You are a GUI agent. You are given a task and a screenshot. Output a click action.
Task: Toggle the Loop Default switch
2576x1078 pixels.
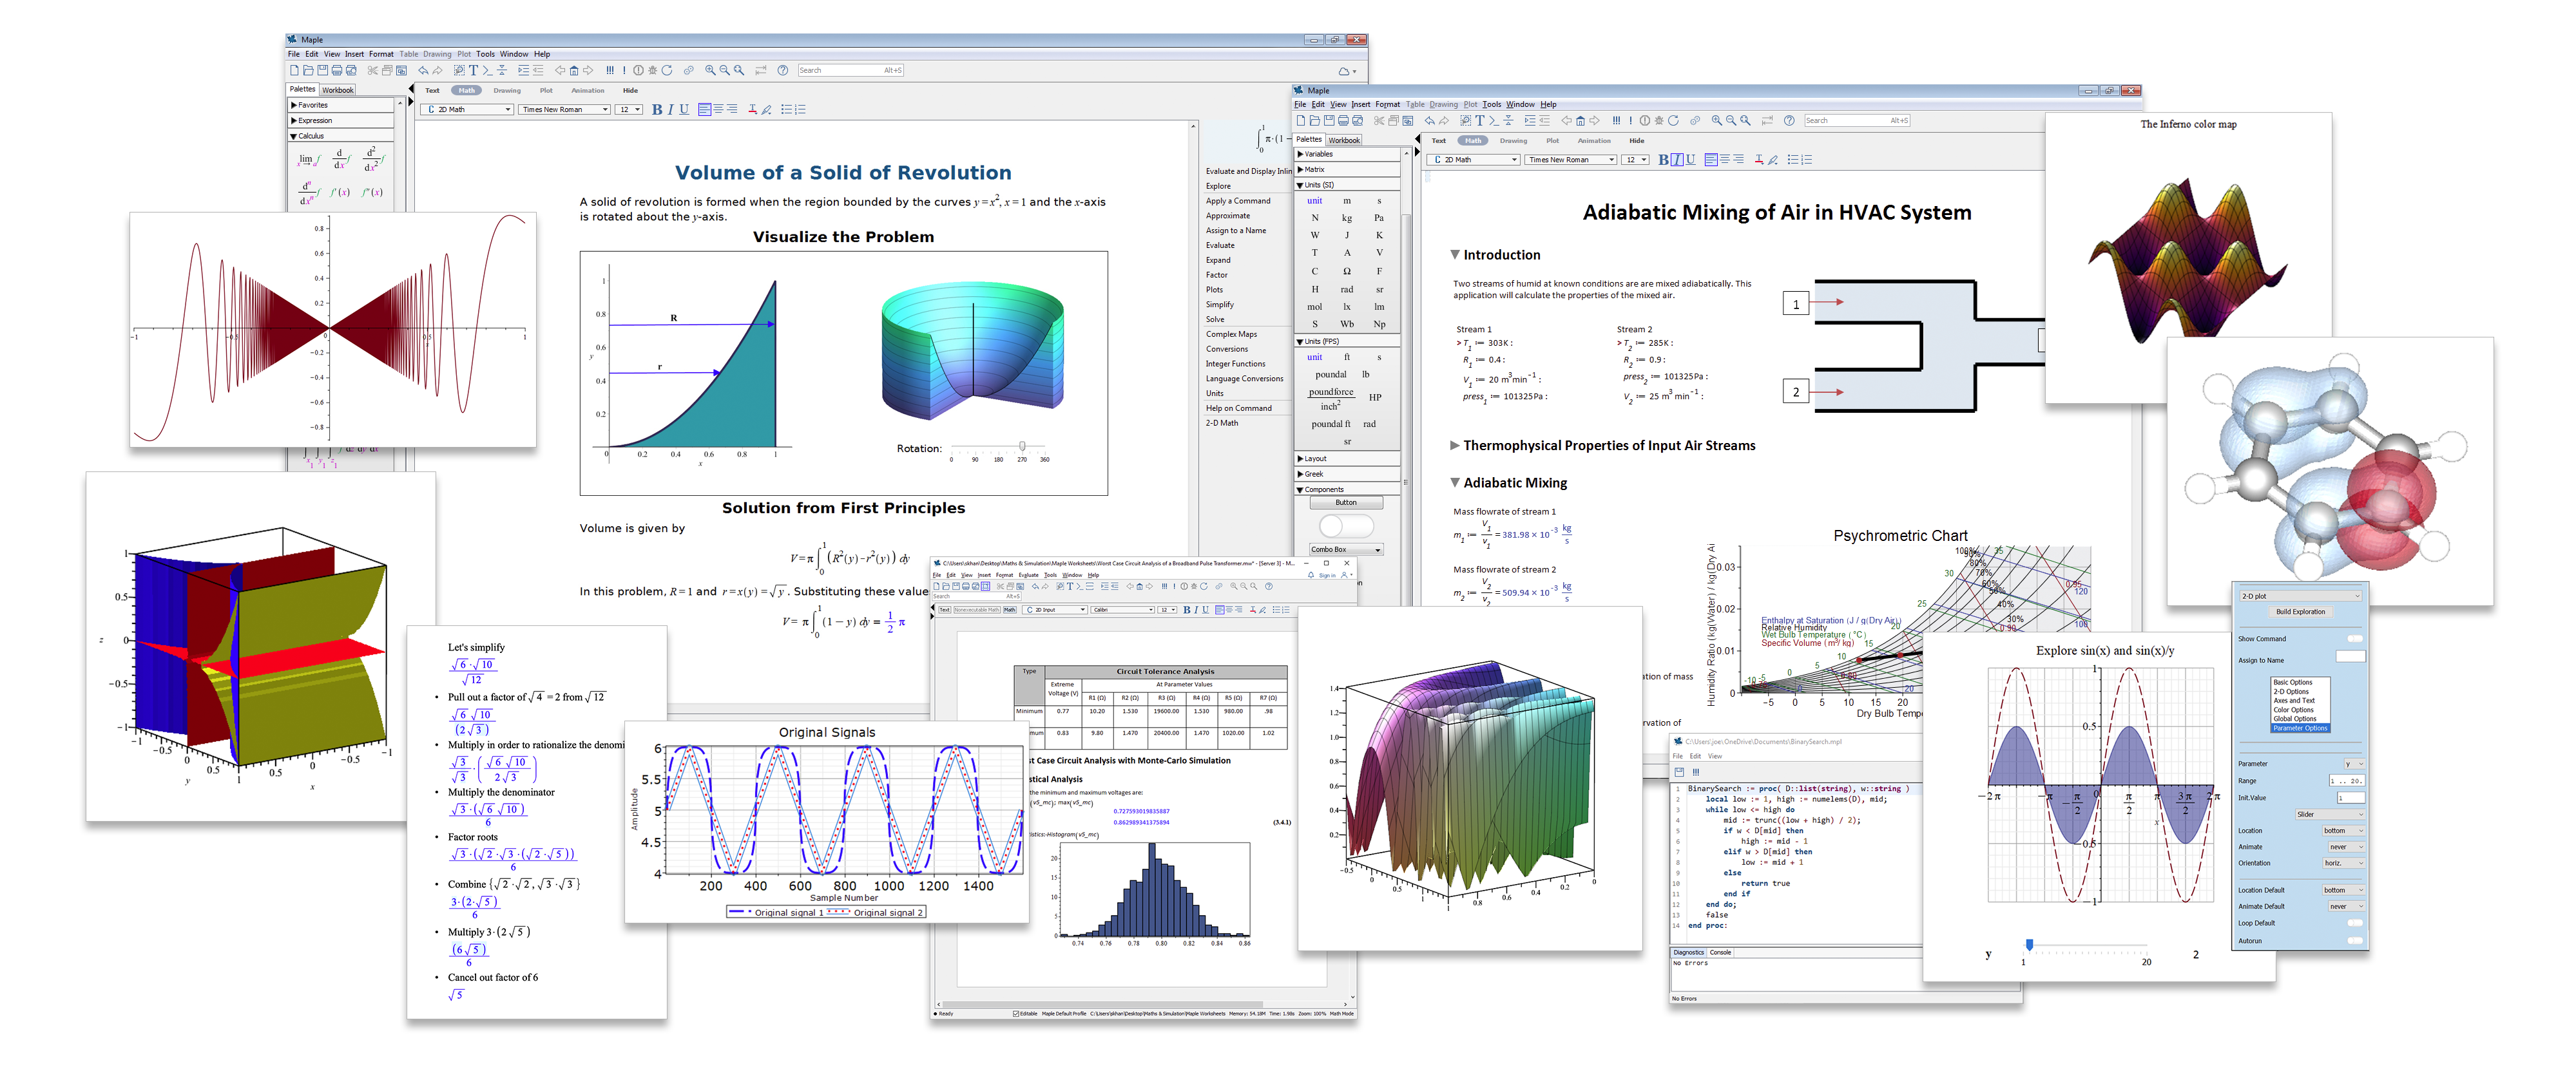2354,923
